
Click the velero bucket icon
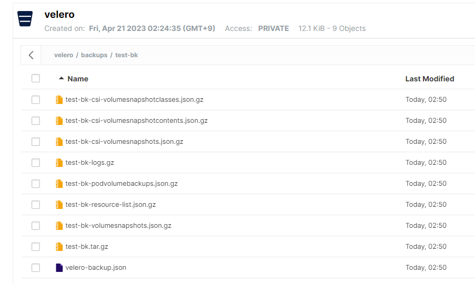25,19
